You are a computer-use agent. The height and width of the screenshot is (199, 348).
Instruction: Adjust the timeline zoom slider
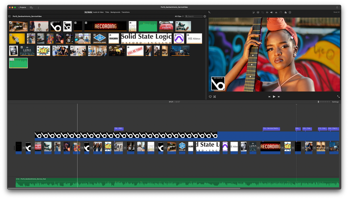(x=324, y=102)
